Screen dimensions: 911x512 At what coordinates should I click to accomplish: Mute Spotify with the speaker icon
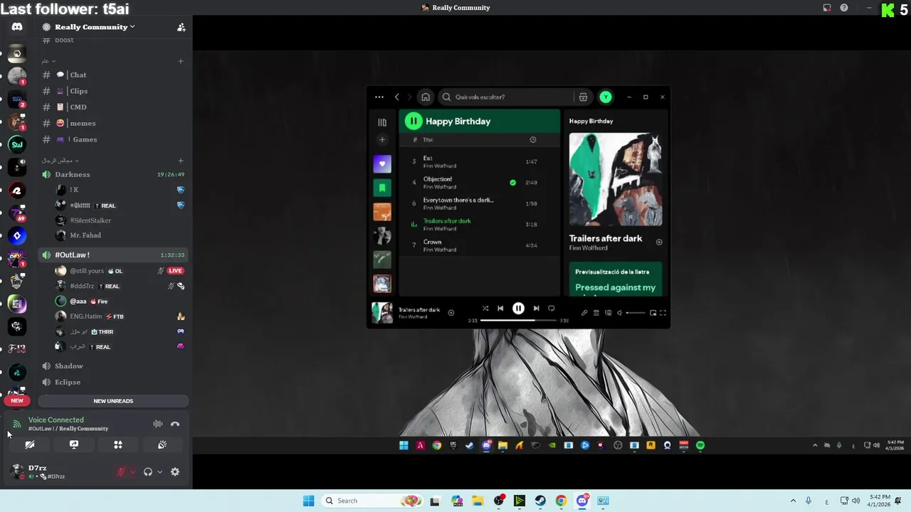point(619,313)
